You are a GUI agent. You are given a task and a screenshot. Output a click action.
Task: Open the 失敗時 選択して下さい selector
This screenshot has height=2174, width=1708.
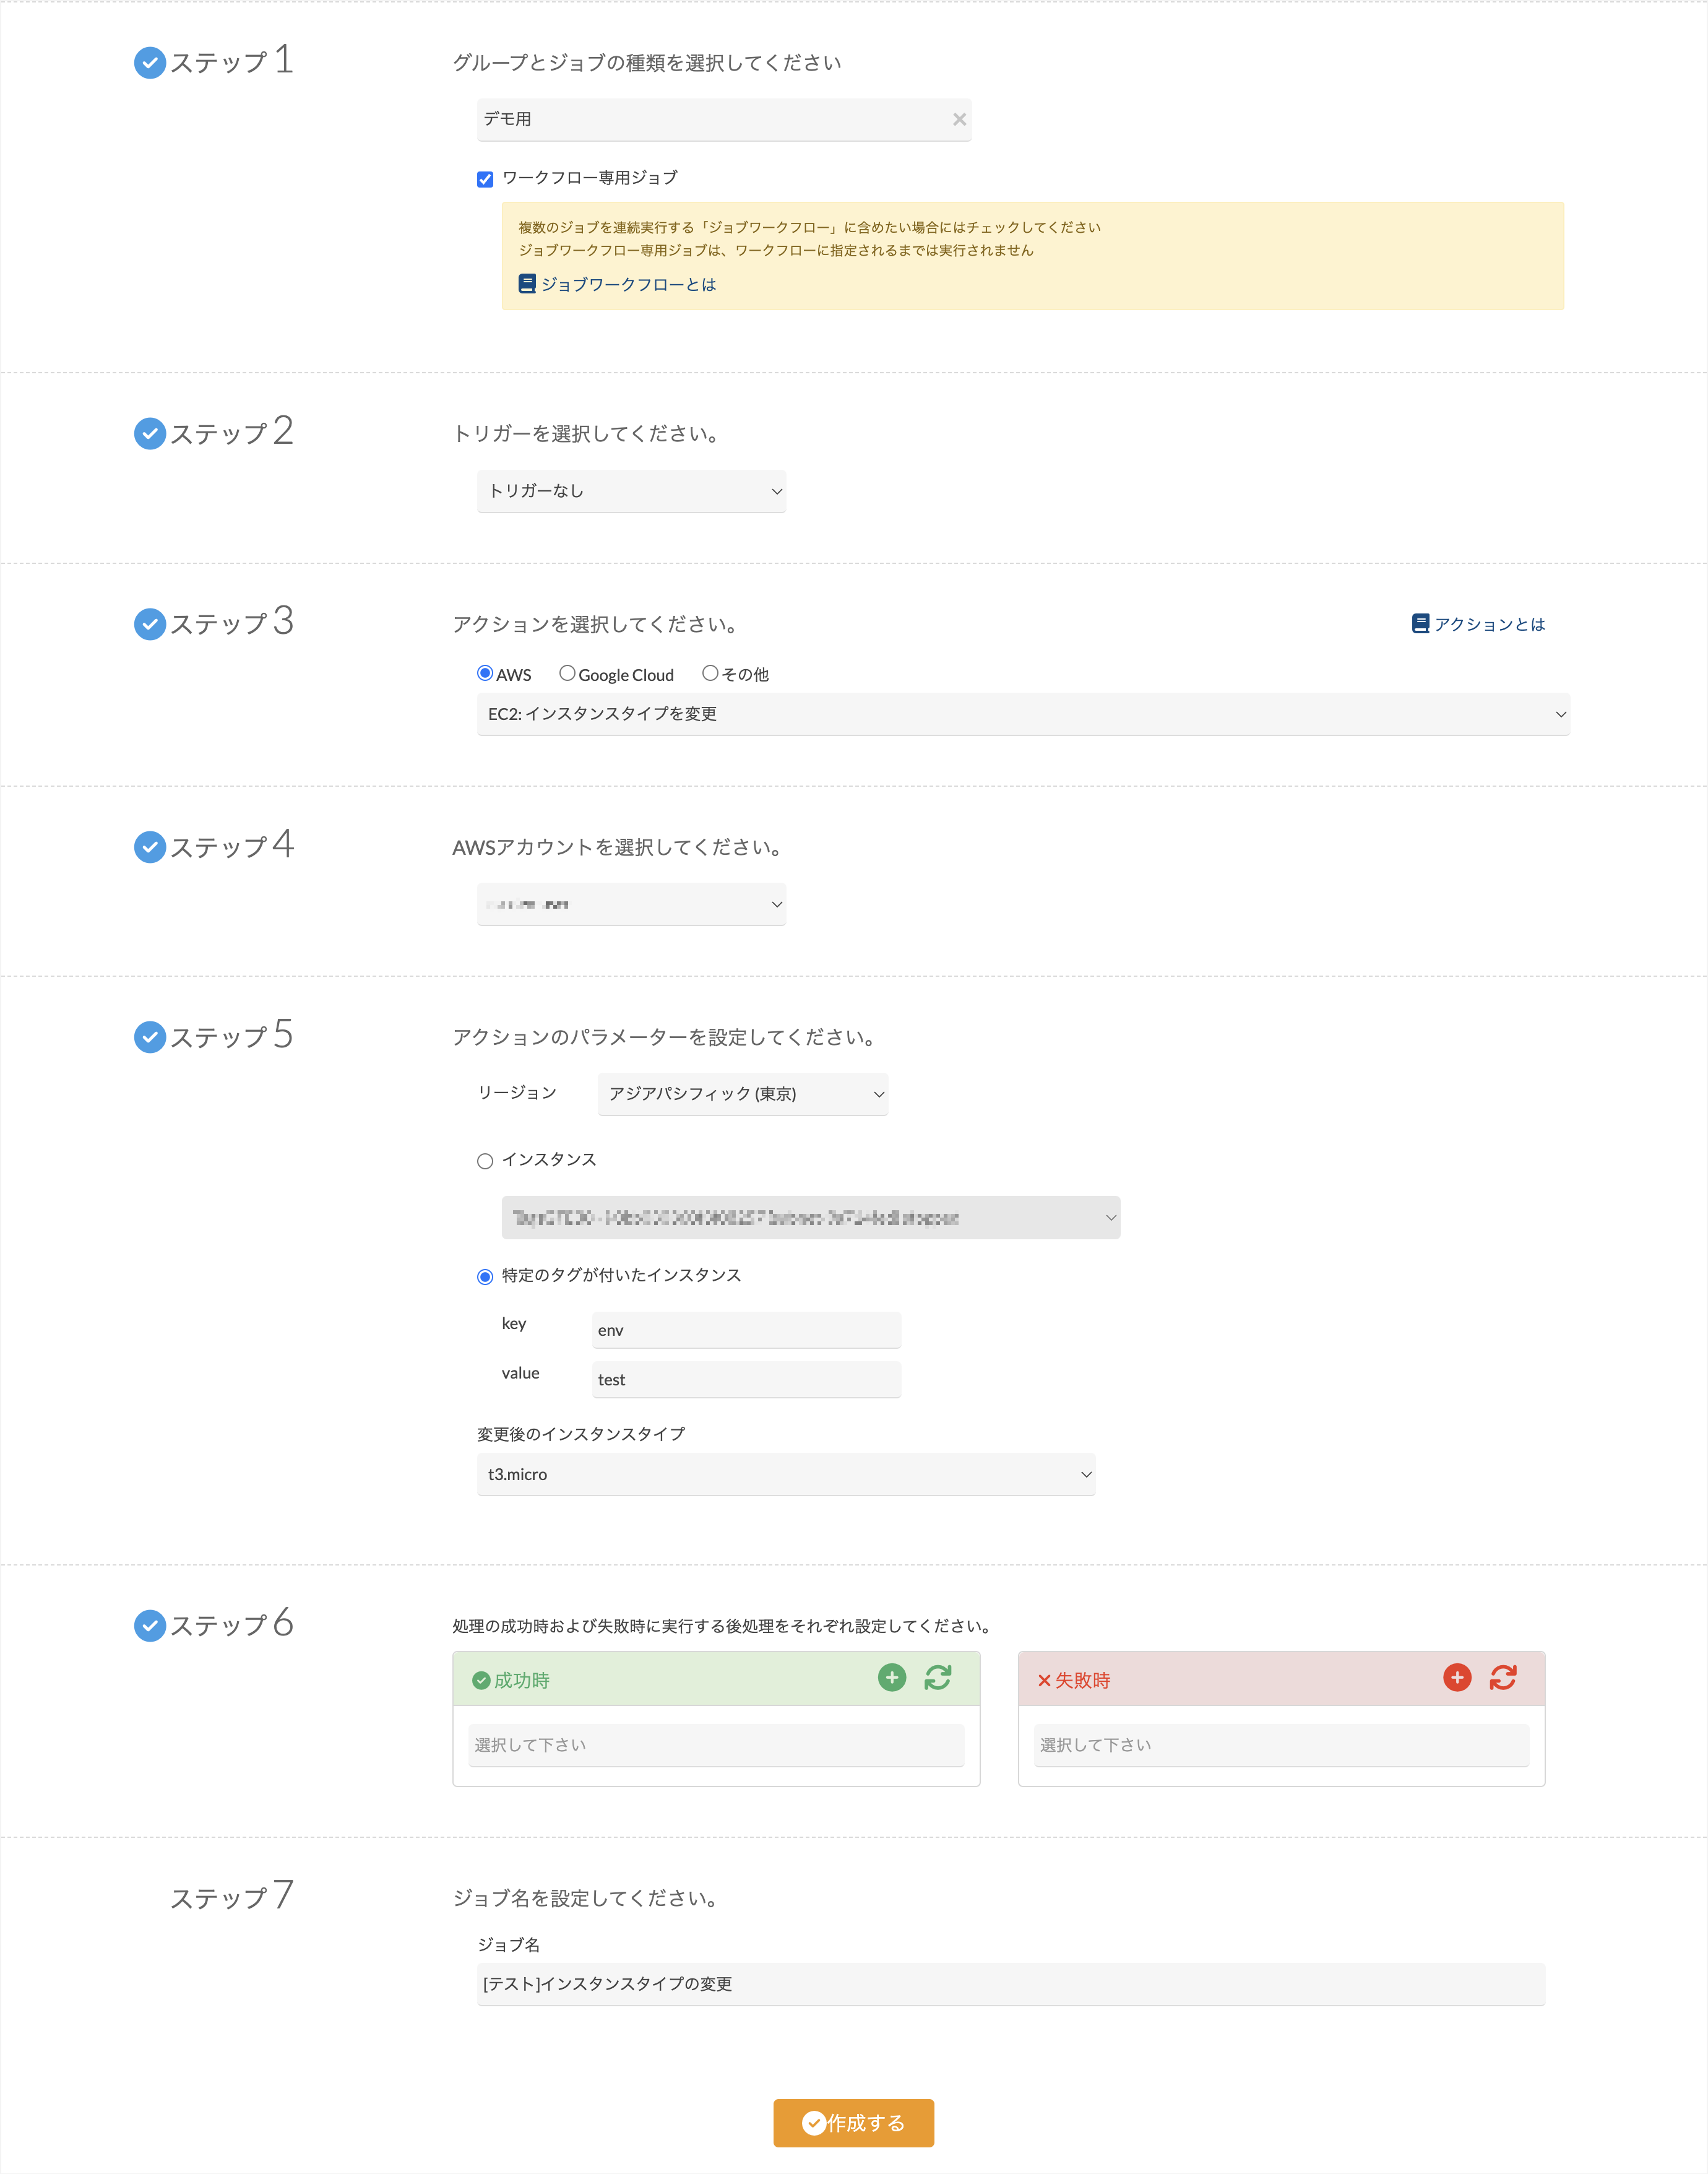click(x=1281, y=1745)
